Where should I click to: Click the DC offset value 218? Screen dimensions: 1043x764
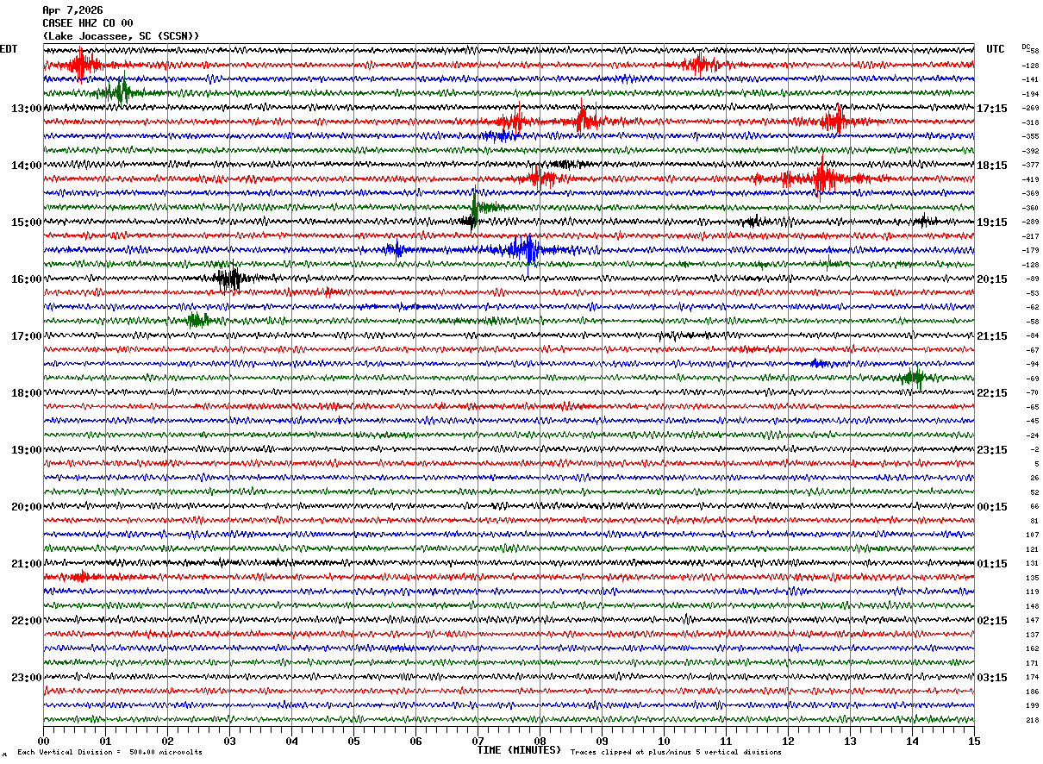1033,720
